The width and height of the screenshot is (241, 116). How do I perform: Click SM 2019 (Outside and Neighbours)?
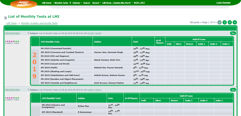click(x=59, y=83)
